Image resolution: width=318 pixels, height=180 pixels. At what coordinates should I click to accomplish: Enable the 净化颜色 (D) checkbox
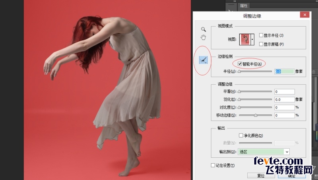point(241,135)
